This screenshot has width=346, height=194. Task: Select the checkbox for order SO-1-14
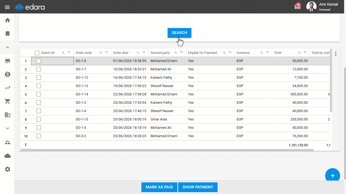[x=39, y=94]
